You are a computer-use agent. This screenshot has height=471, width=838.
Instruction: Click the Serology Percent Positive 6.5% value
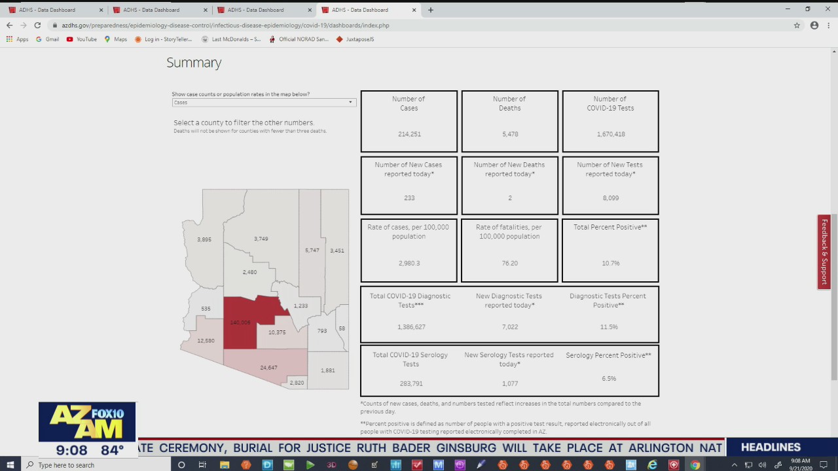coord(609,378)
